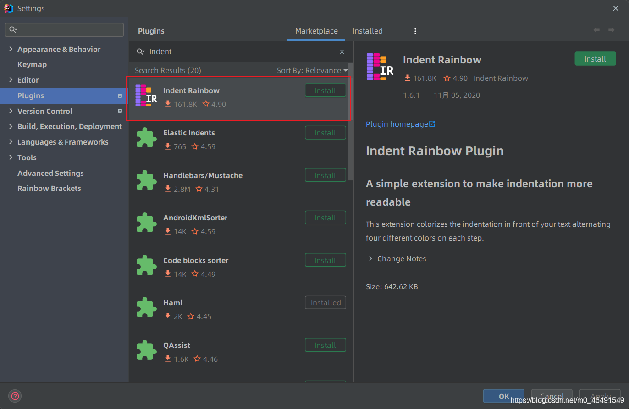Close the Settings dialog window
Screen dimensions: 629x409
tap(616, 8)
